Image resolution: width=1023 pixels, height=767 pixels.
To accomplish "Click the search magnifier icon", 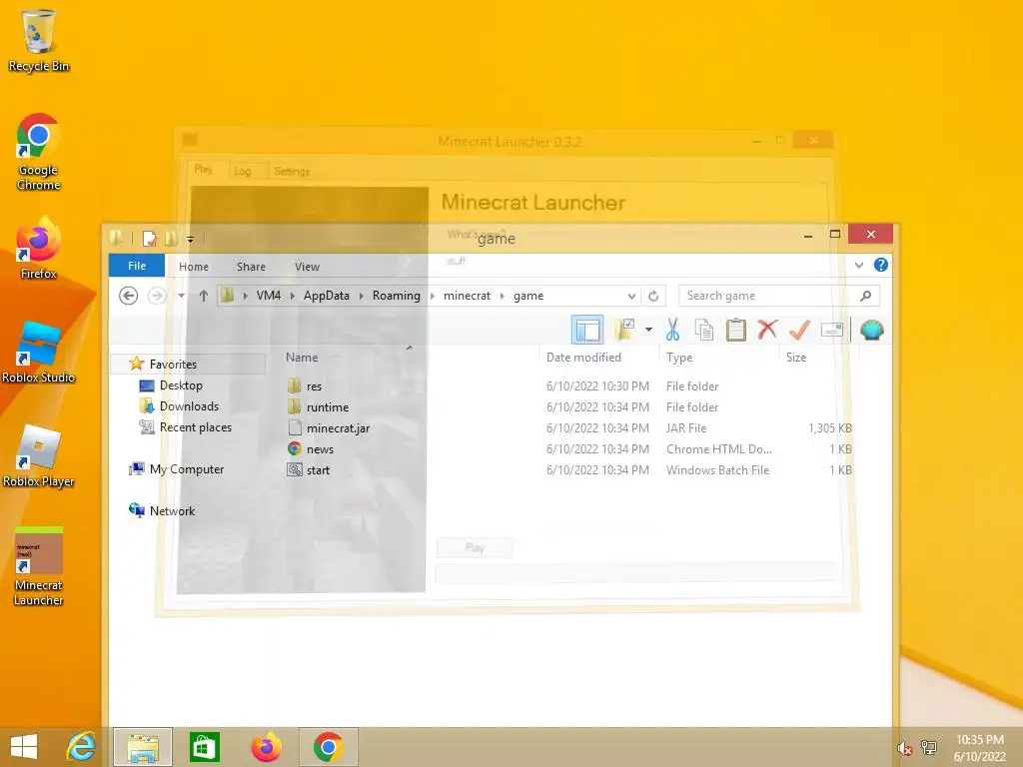I will point(866,296).
